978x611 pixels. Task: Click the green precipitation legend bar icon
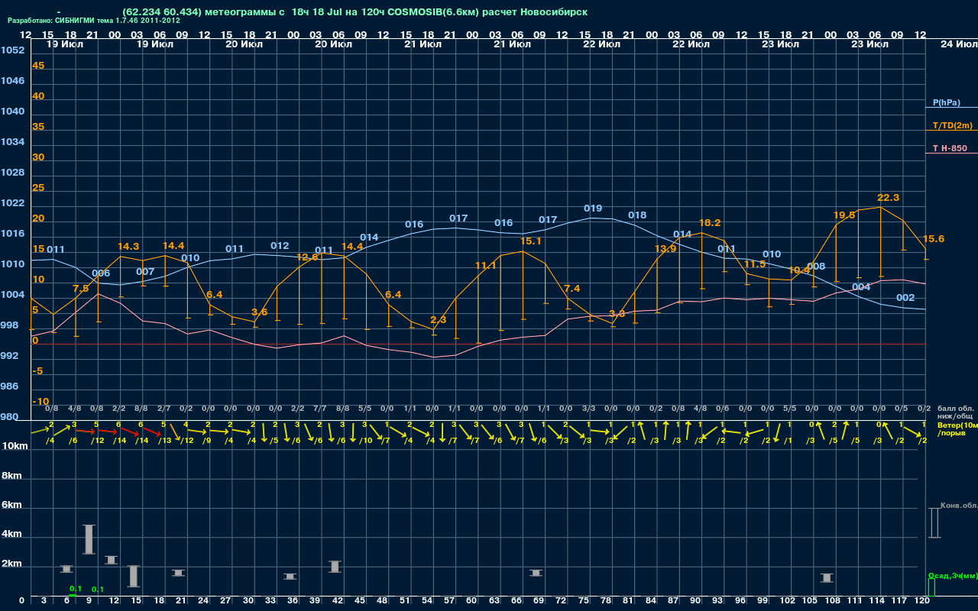[x=931, y=588]
